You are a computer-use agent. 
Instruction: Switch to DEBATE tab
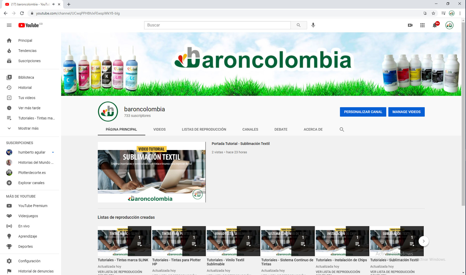(281, 129)
